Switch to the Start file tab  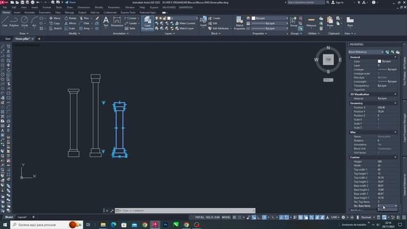[x=8, y=39]
